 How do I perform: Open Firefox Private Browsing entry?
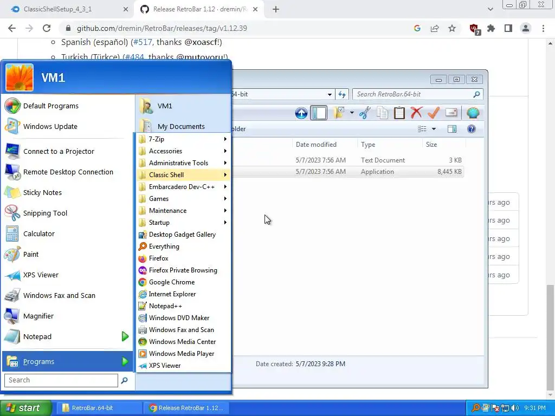183,270
